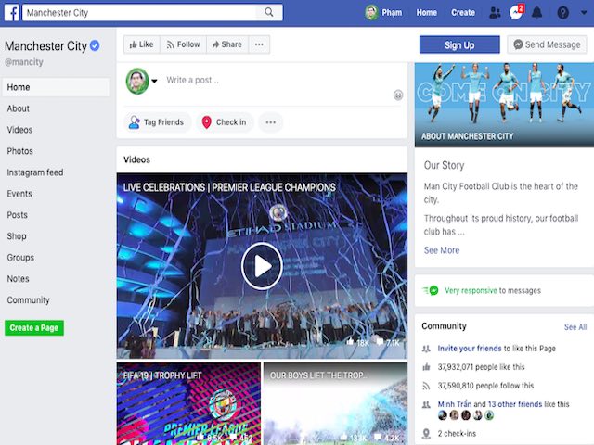Click the Tag Friends button

[157, 122]
